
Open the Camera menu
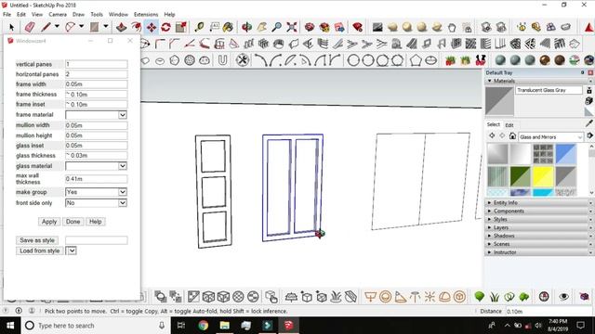58,15
